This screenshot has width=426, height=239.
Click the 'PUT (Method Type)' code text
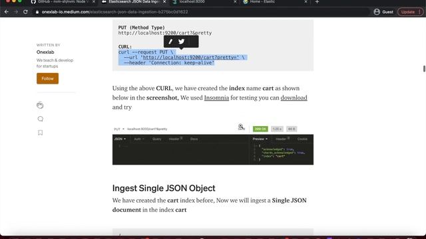click(x=142, y=28)
